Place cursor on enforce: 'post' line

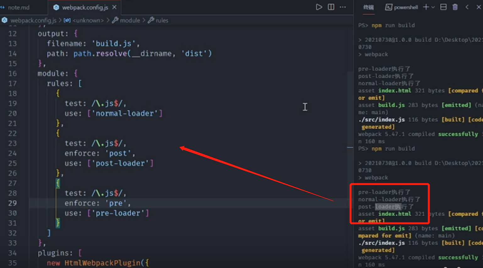[x=100, y=153]
